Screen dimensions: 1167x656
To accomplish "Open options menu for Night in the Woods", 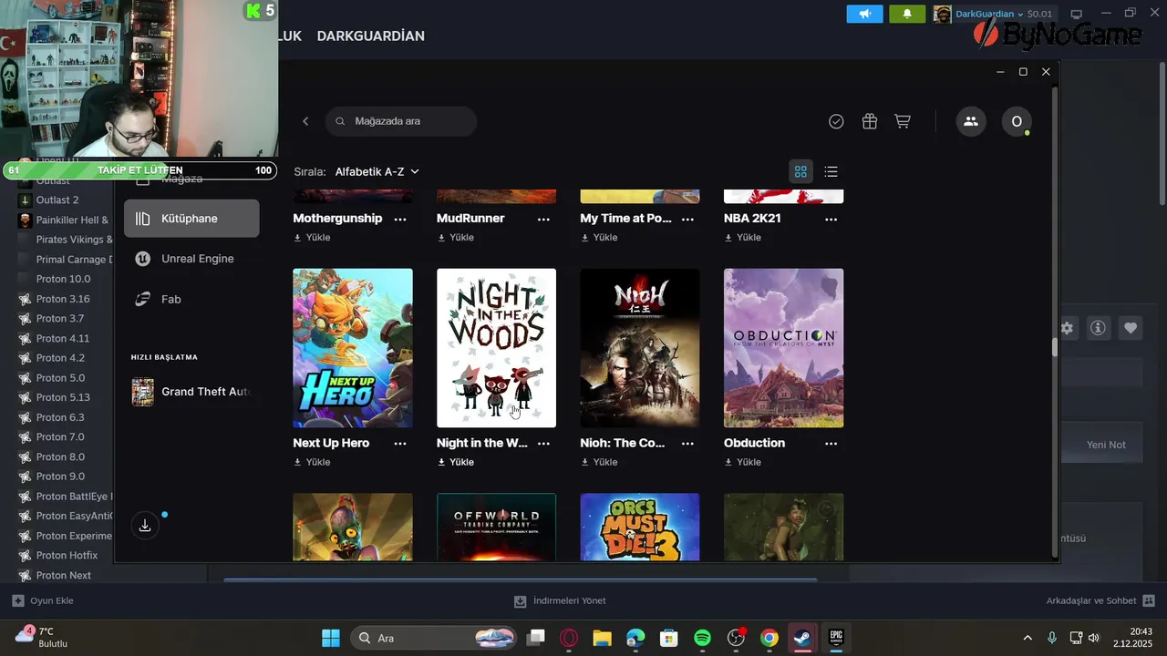I will click(x=543, y=444).
